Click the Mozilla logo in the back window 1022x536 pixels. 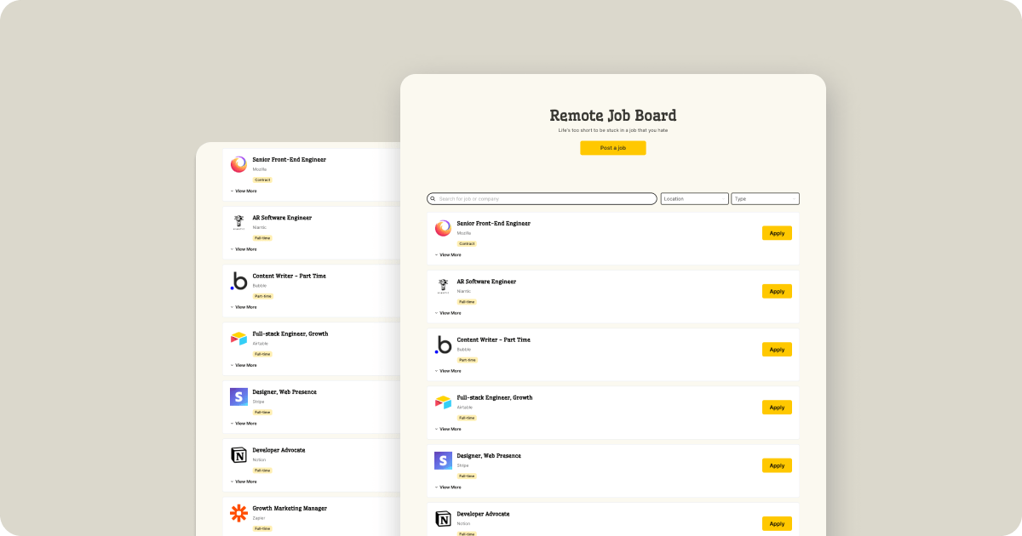[238, 164]
